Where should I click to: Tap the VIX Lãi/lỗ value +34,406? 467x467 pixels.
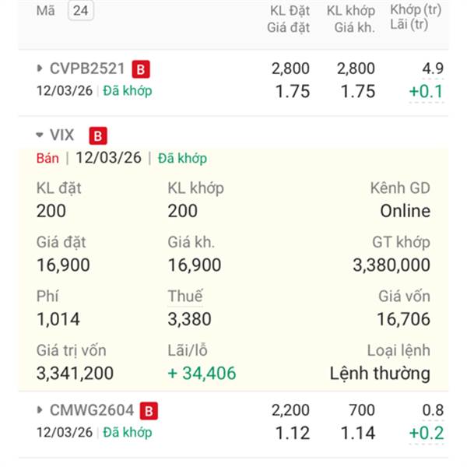click(202, 373)
